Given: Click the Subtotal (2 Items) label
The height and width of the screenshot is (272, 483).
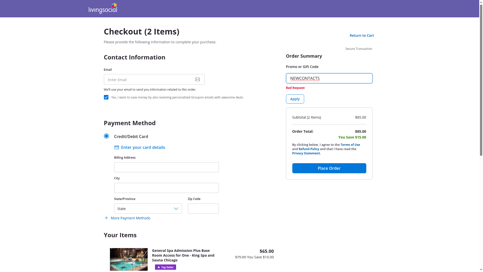Looking at the screenshot, I should point(306,117).
